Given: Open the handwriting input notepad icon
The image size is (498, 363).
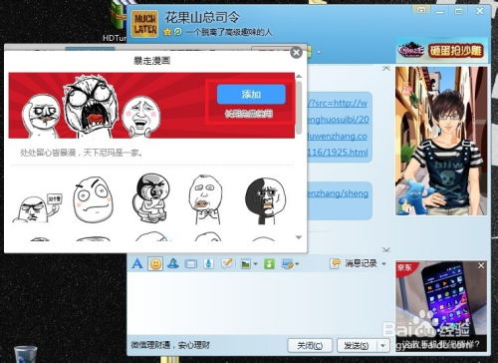Looking at the screenshot, I should tap(227, 263).
